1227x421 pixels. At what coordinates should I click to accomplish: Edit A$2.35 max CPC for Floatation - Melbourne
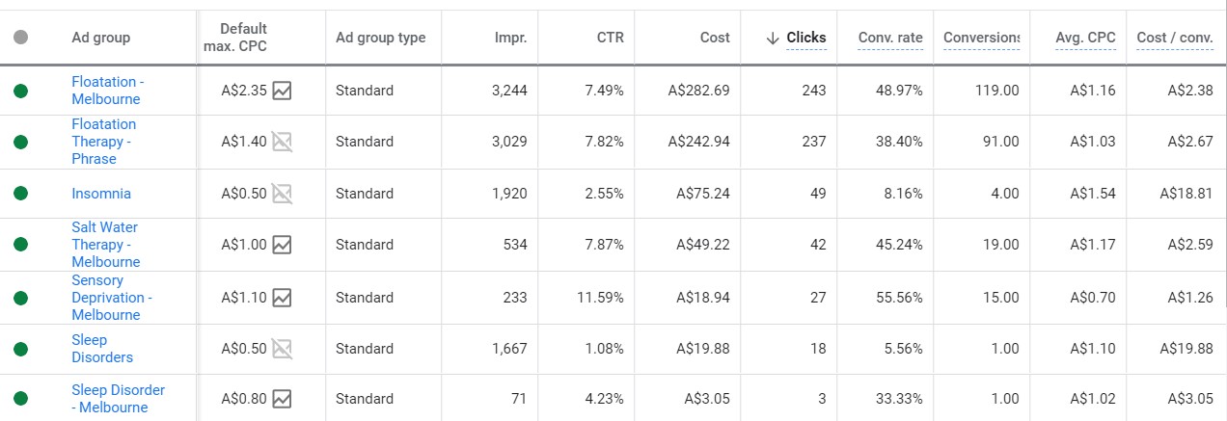click(243, 91)
